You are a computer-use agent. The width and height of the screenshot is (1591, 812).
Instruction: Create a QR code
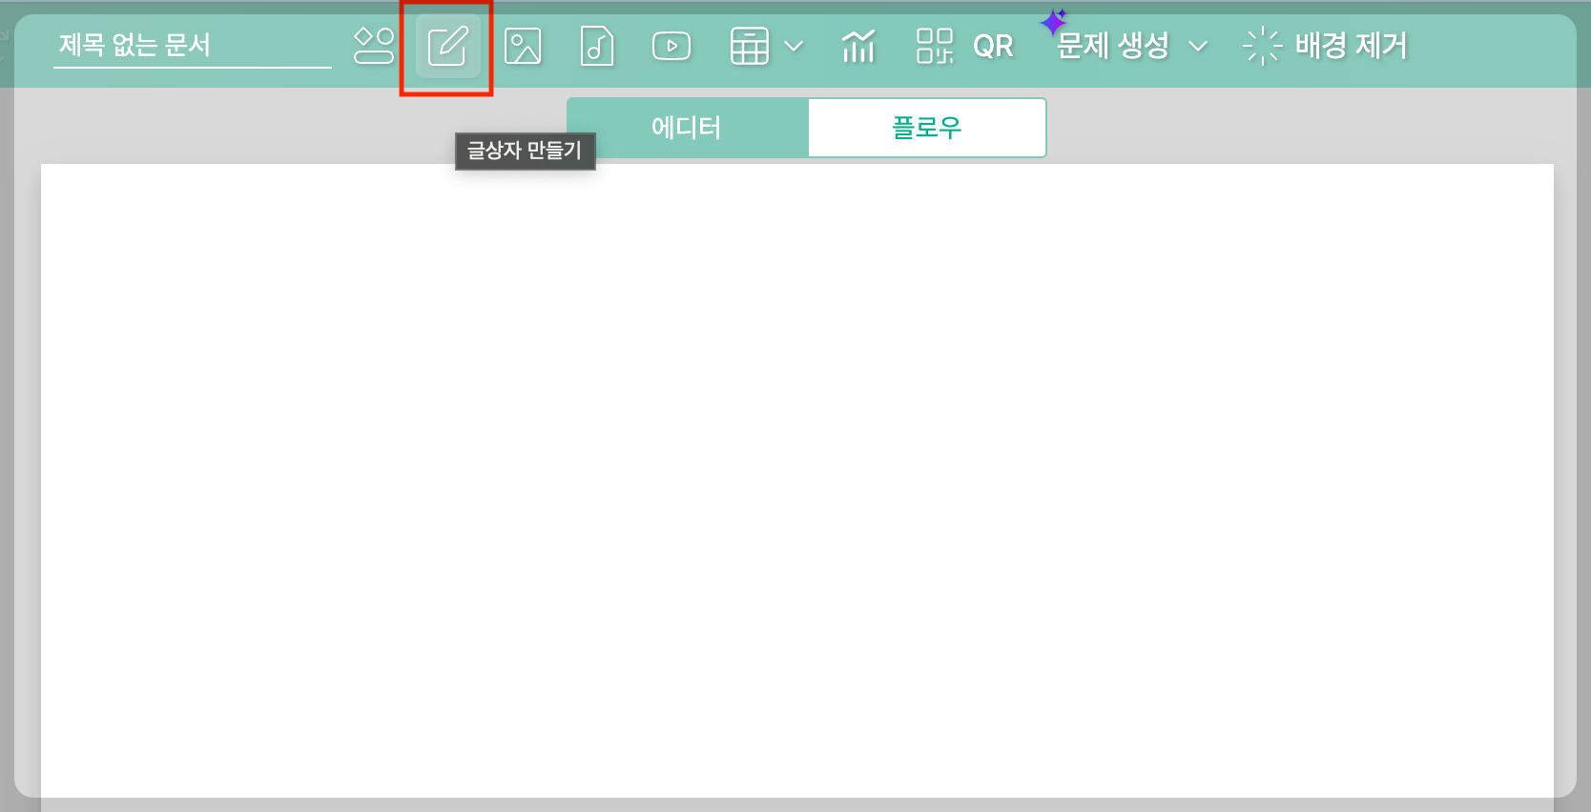click(964, 46)
